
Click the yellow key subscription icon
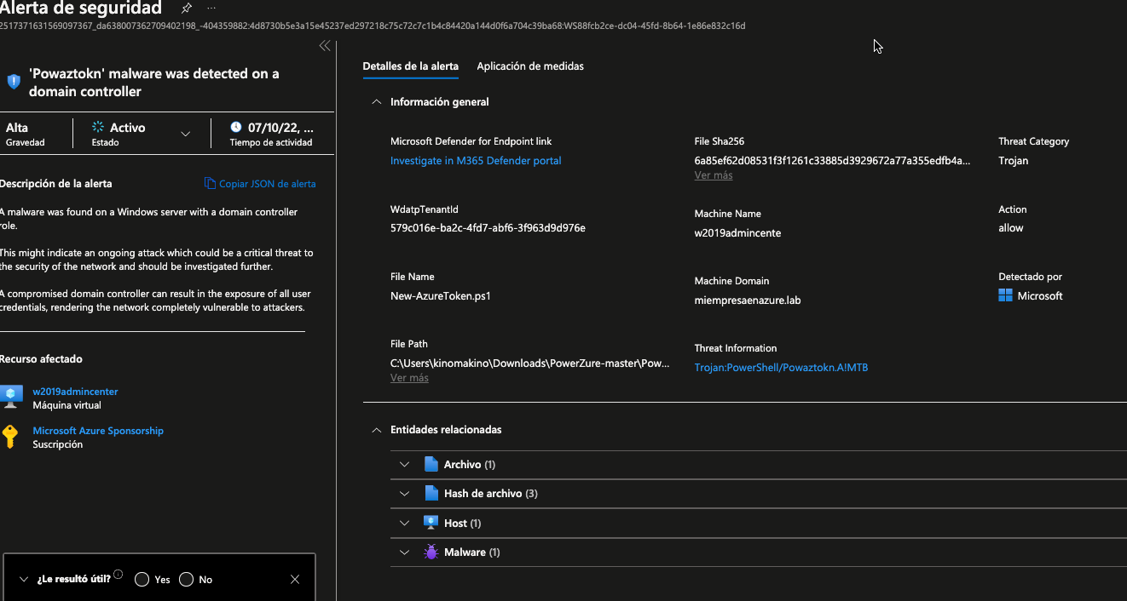(10, 437)
